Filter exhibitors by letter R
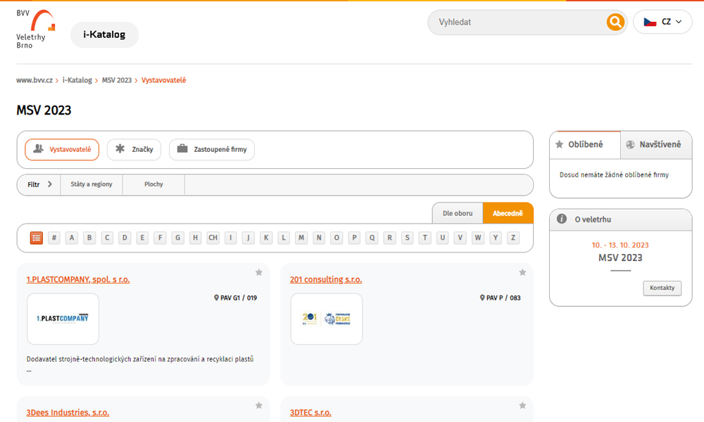This screenshot has height=422, width=704. (x=390, y=238)
